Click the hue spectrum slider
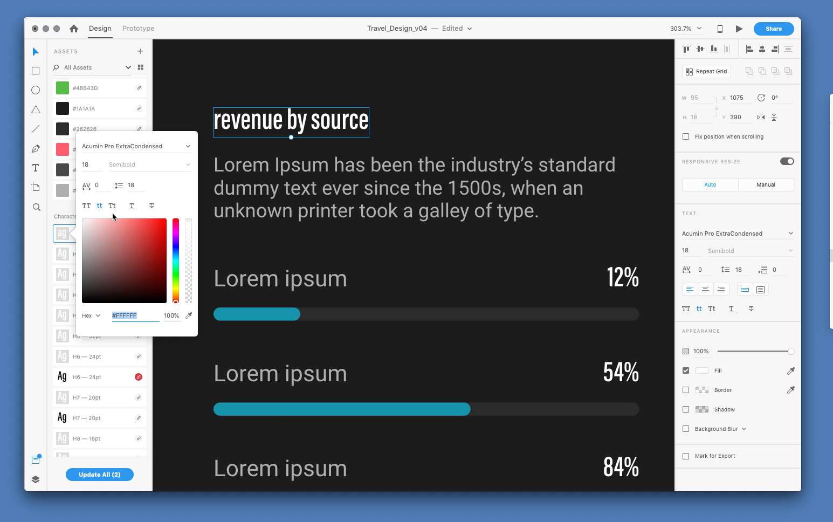This screenshot has width=833, height=522. 176,260
